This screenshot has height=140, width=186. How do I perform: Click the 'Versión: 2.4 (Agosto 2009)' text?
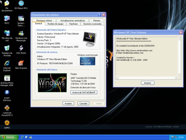tap(49, 43)
